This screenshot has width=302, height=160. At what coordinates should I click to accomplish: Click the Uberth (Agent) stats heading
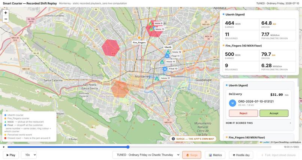[235, 15]
